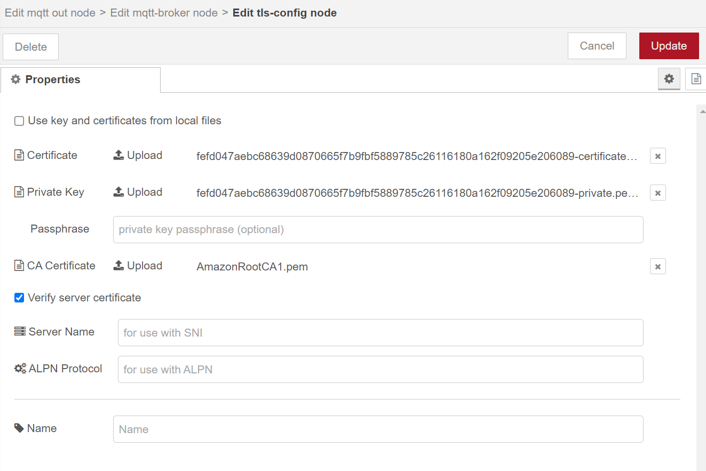Open the node description document icon
This screenshot has height=471, width=706.
pos(696,79)
